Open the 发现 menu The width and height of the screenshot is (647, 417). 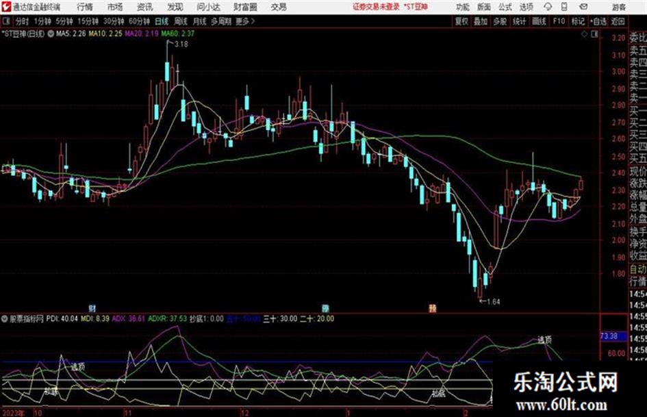(x=175, y=7)
